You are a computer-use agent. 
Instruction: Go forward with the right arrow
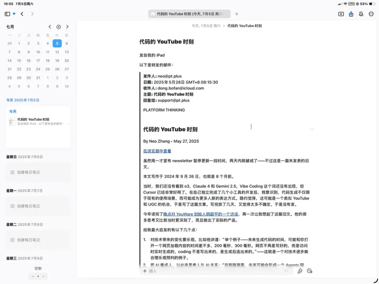pos(32,14)
